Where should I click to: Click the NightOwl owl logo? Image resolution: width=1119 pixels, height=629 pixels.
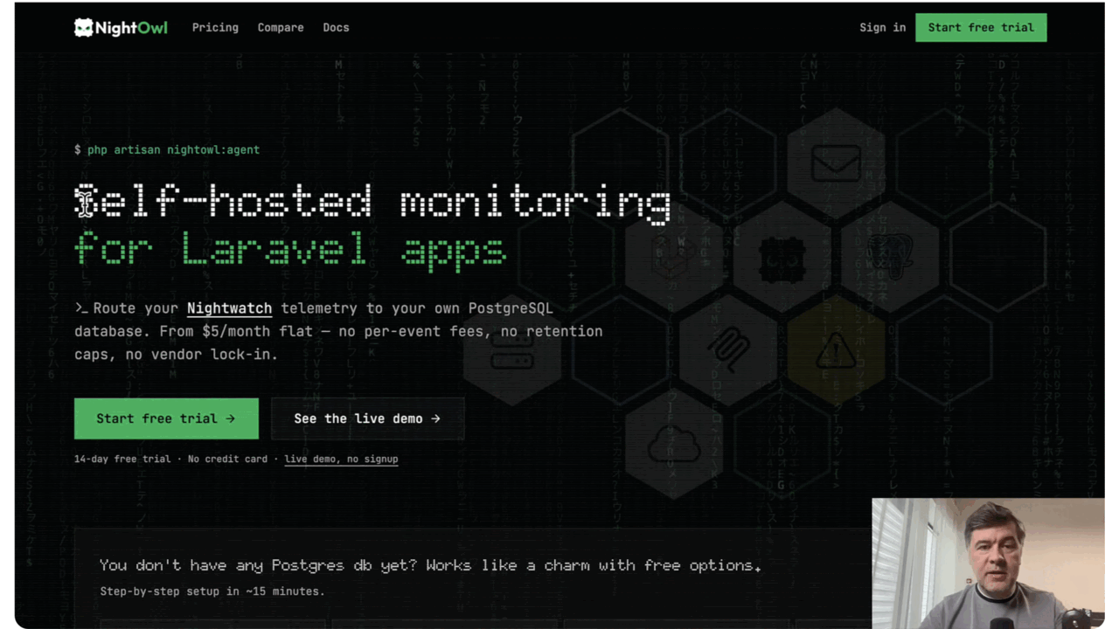(83, 28)
